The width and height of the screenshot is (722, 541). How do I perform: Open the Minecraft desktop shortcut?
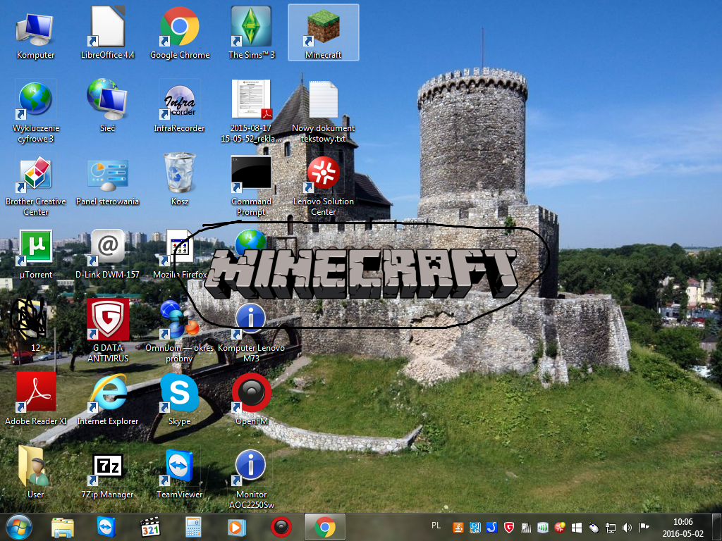click(x=323, y=28)
